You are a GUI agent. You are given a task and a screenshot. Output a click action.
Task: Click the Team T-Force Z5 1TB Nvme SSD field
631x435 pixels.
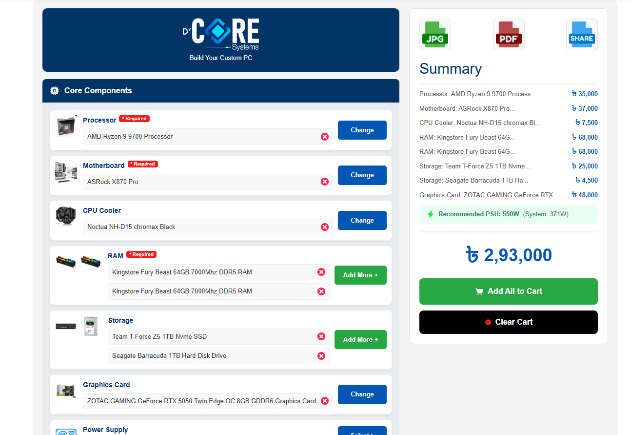(x=218, y=337)
